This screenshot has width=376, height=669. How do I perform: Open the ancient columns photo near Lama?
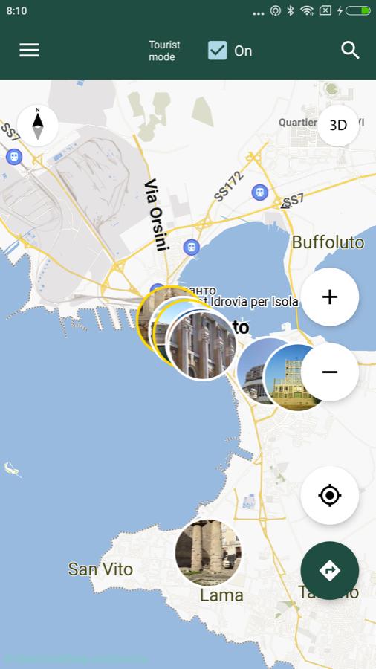tap(208, 552)
